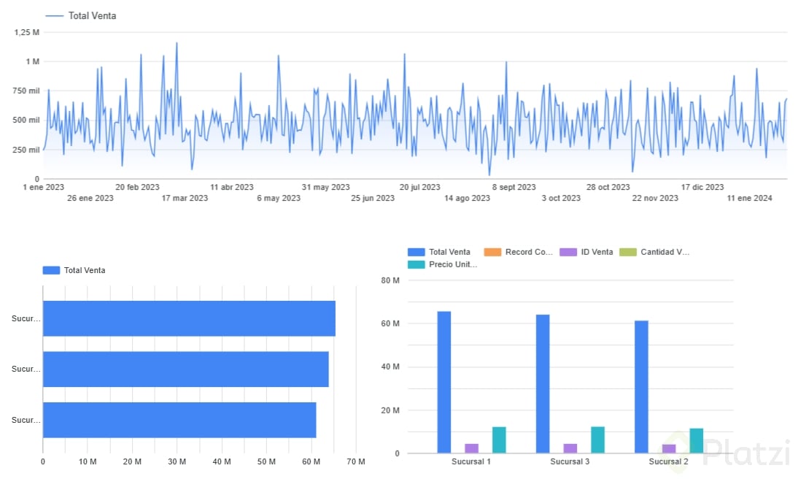798x479 pixels.
Task: Select the 8 sept 2023 date label
Action: point(514,187)
